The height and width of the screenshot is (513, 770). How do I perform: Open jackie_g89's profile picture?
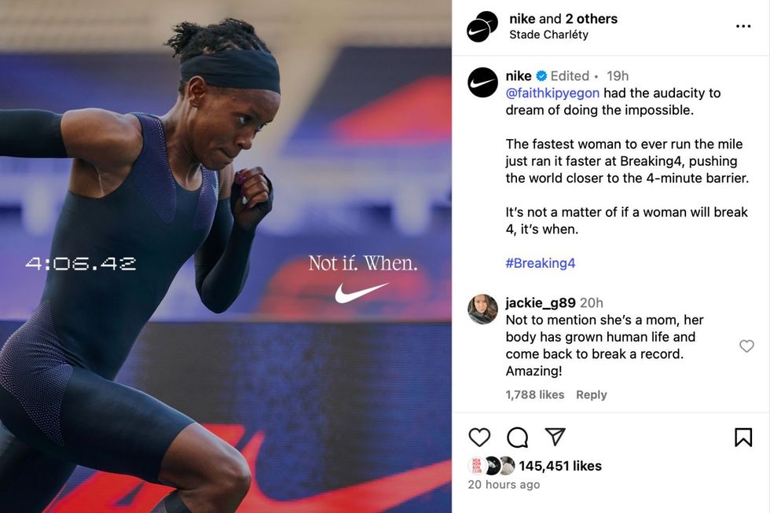click(x=482, y=310)
